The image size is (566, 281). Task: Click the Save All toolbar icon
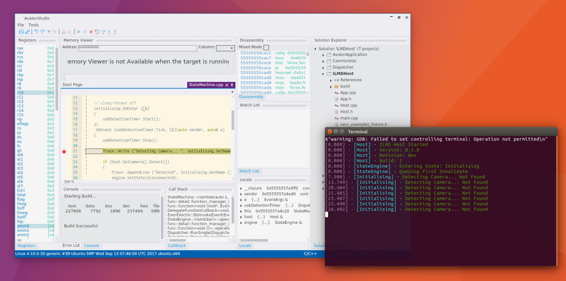27,32
